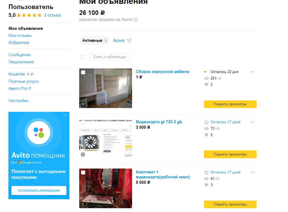The width and height of the screenshot is (288, 212).
Task: Click the favorites heart icon for Сборка корпусной мебели
Action: 206,85
